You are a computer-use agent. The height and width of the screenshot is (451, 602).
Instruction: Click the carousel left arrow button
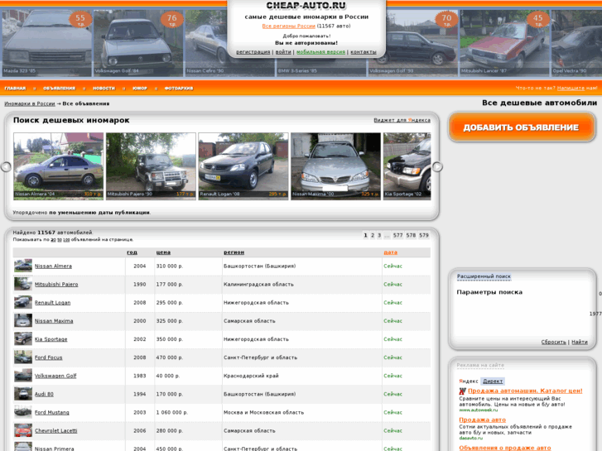6,166
